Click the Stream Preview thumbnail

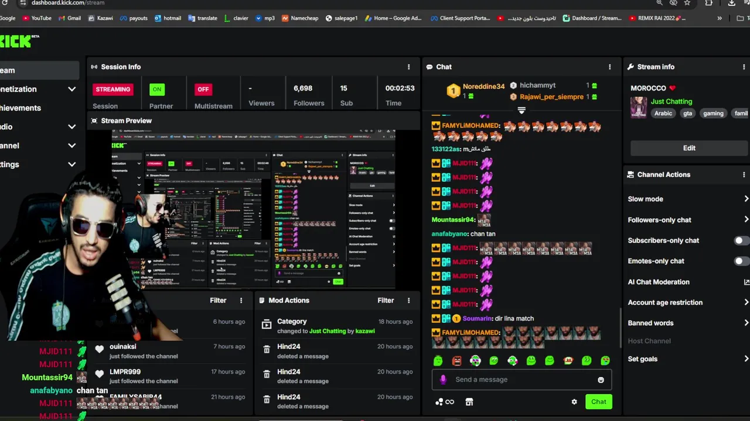pyautogui.click(x=254, y=209)
